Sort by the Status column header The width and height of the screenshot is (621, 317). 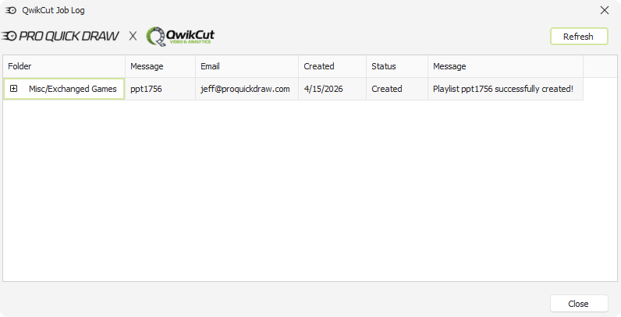coord(396,66)
